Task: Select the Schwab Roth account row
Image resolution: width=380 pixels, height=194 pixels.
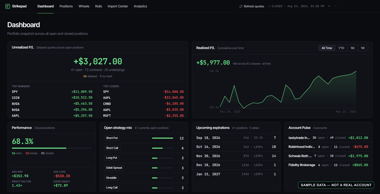Action: point(328,156)
